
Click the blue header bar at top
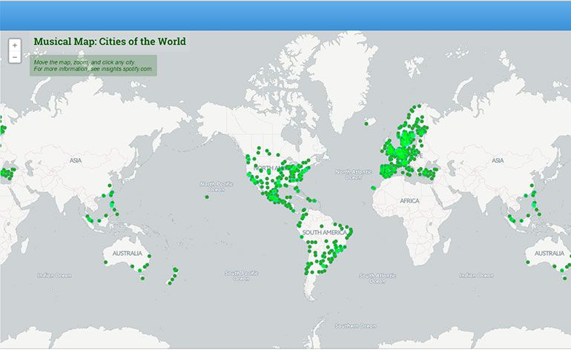tap(285, 16)
